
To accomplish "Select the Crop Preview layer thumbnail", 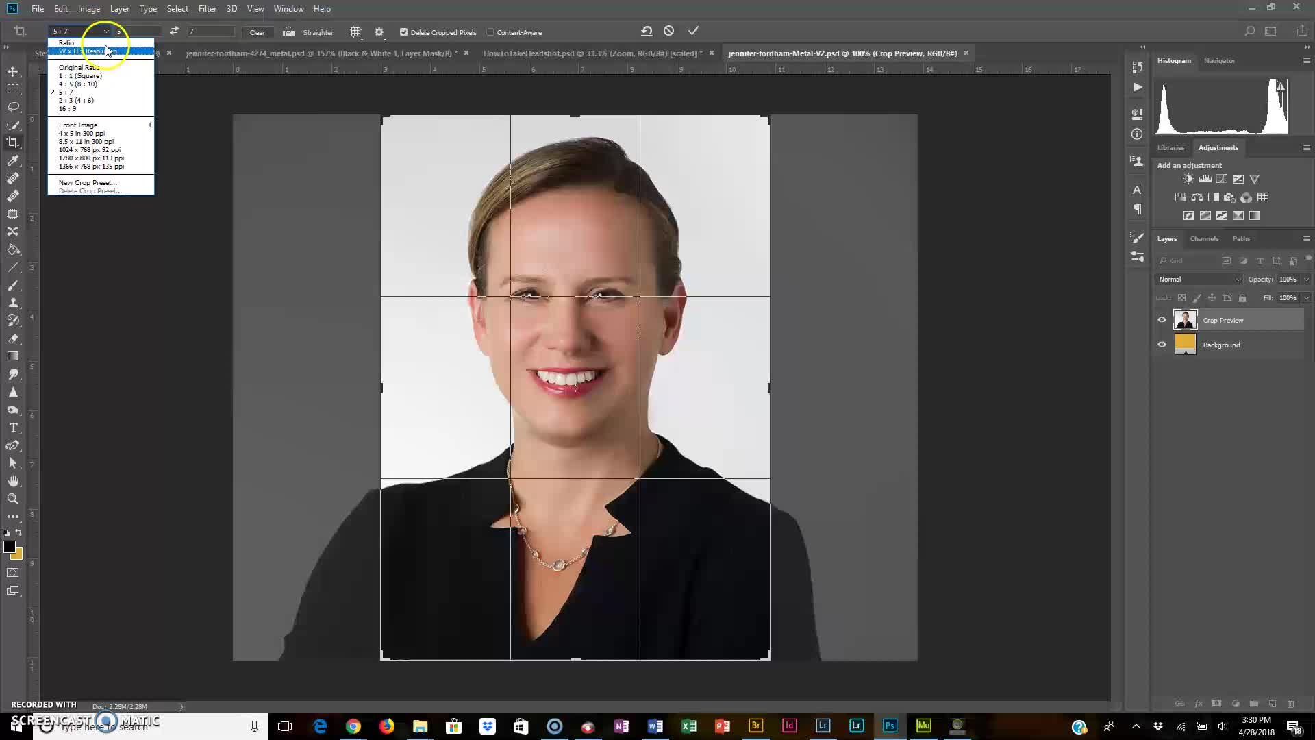I will [x=1185, y=320].
